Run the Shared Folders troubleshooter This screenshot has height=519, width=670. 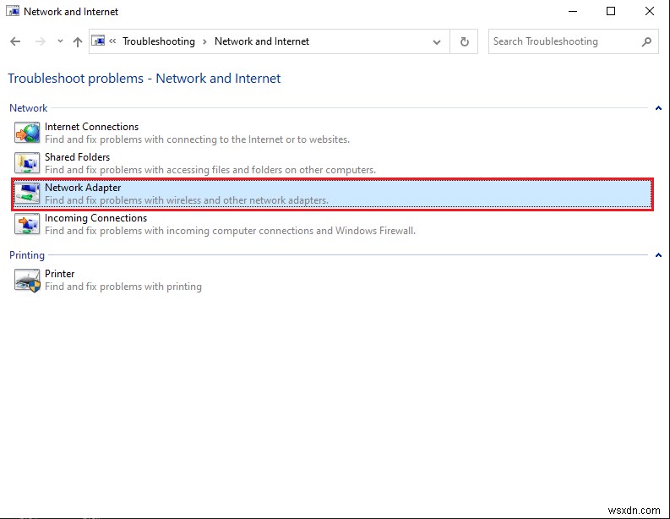[x=77, y=157]
